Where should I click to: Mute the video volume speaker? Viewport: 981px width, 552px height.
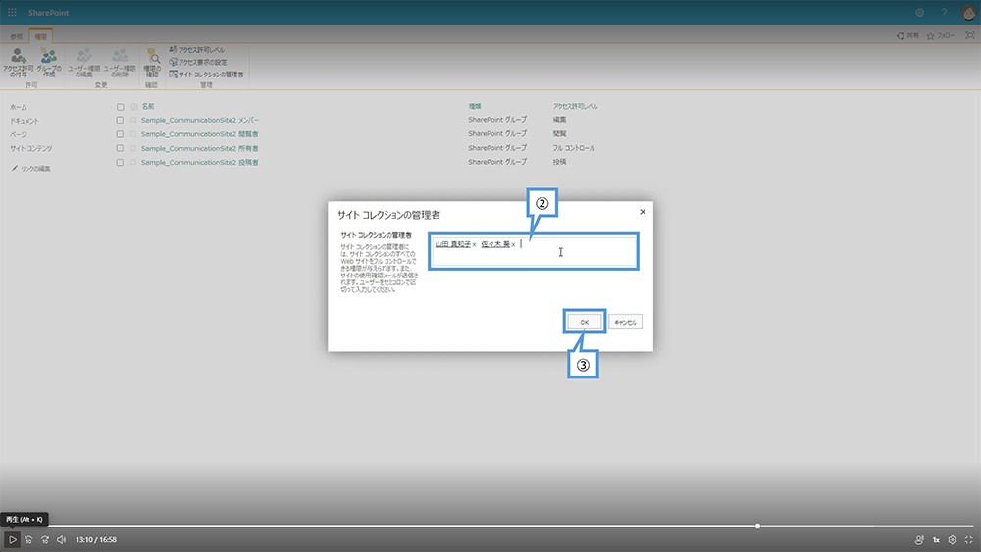tap(61, 539)
